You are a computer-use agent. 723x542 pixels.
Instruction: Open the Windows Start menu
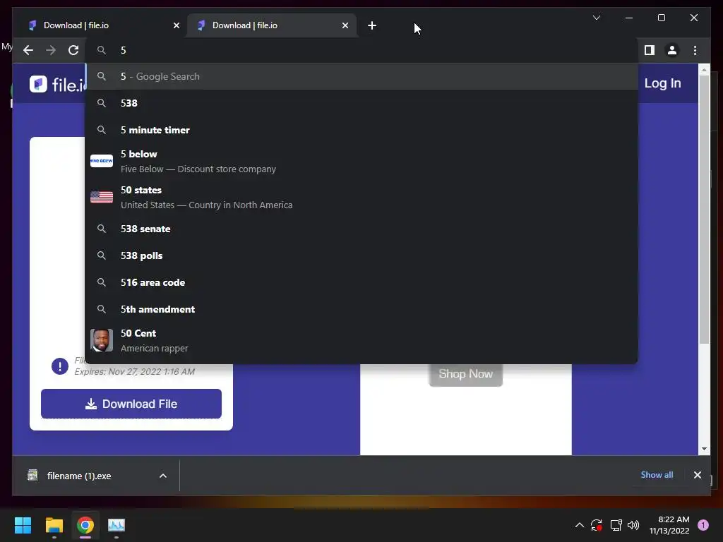tap(23, 525)
